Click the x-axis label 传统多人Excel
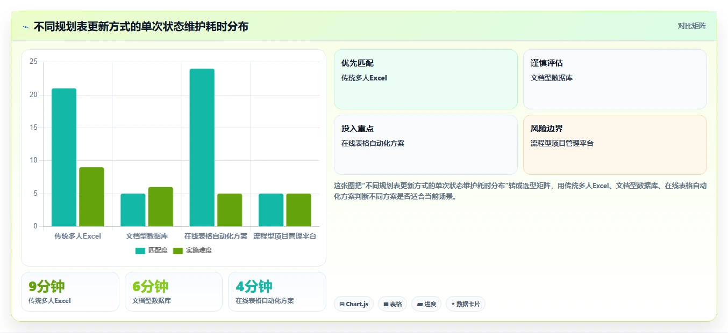Viewport: 728px width, 333px height. tap(77, 236)
